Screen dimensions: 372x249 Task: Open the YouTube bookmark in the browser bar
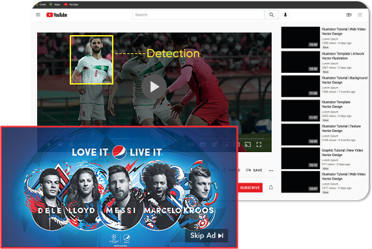[x=72, y=5]
